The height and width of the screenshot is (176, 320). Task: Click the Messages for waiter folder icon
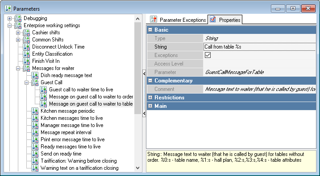(x=26, y=68)
